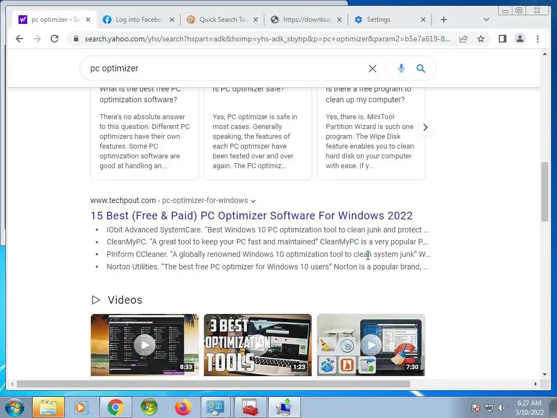Play the 3 Best Optimization Tools video
This screenshot has width=557, height=418.
pos(257,345)
